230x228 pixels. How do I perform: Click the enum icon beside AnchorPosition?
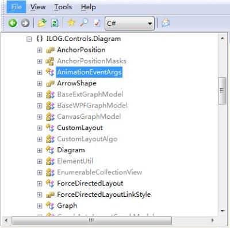coord(50,50)
